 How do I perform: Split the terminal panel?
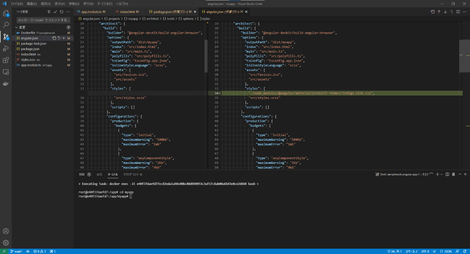[447, 174]
